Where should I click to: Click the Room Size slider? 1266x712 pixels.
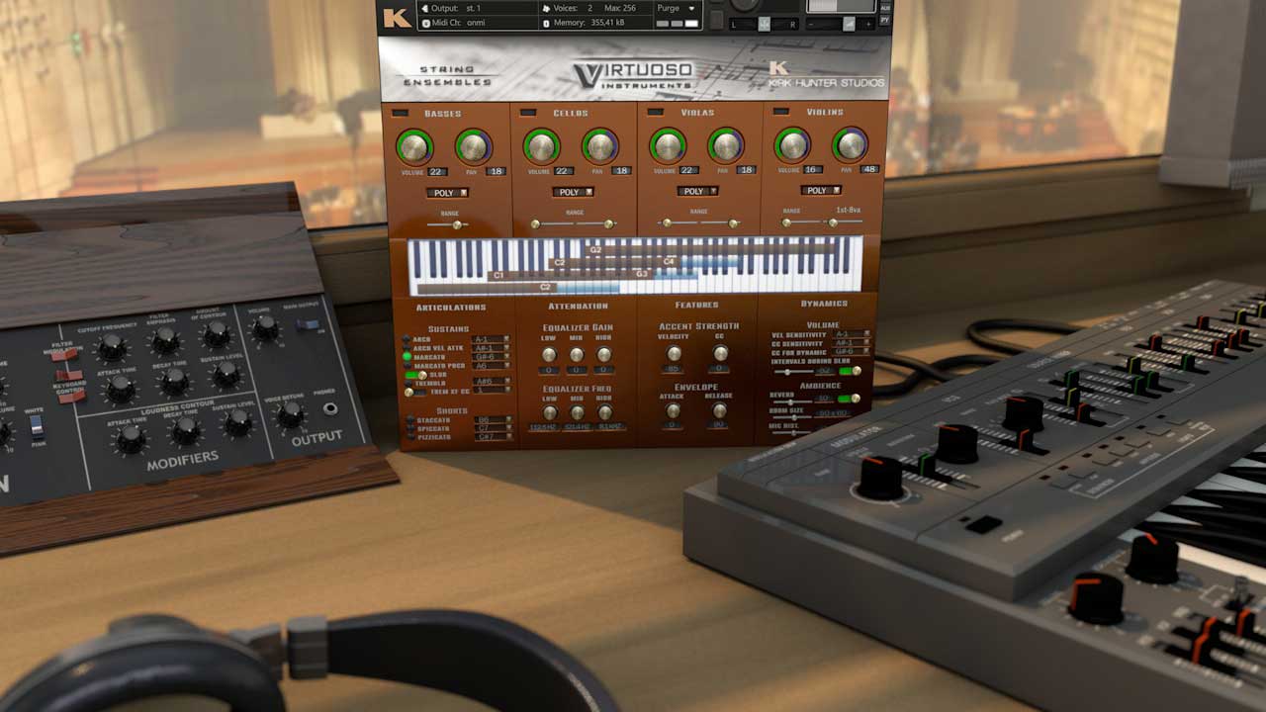(792, 416)
